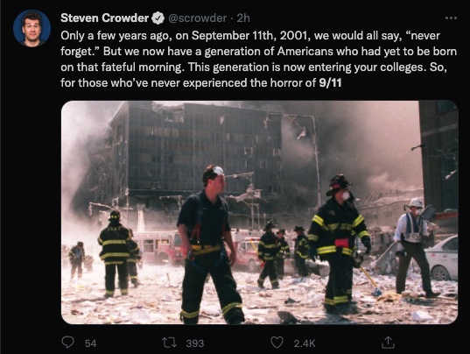Click the white car in the photo
This screenshot has height=354, width=470.
point(441,258)
